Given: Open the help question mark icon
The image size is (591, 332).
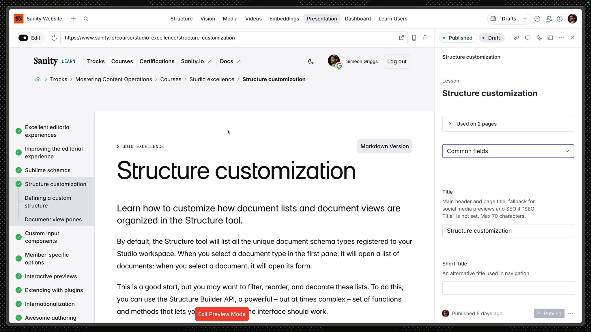Looking at the screenshot, I should [560, 19].
